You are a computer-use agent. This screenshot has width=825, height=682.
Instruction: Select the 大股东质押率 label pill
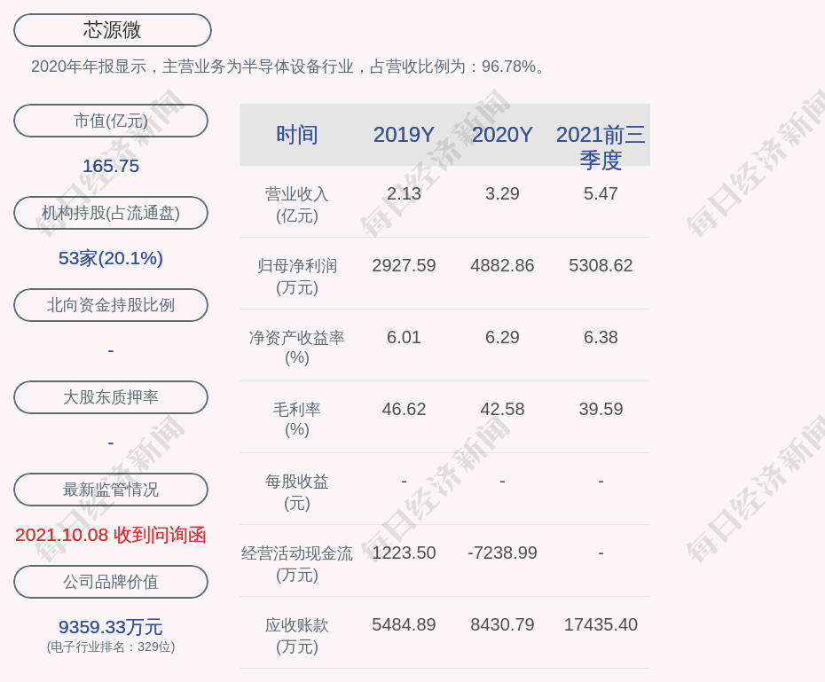click(111, 397)
